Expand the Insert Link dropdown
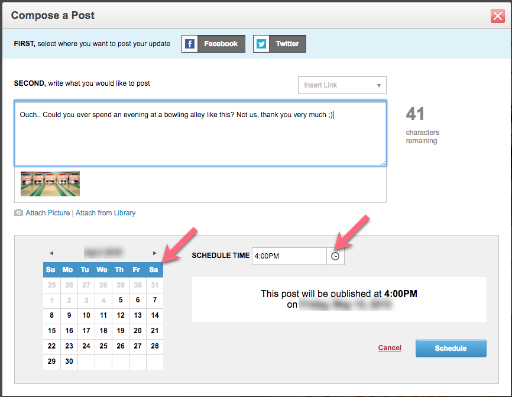 tap(342, 85)
